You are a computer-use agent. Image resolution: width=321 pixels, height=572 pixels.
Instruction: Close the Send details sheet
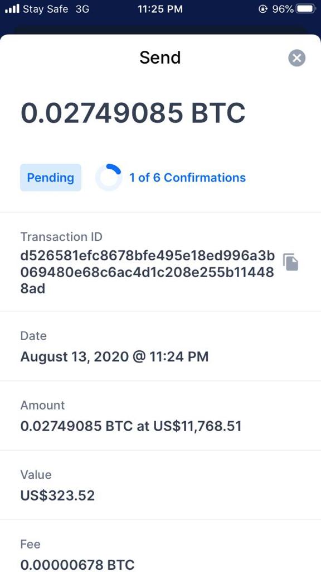[297, 58]
